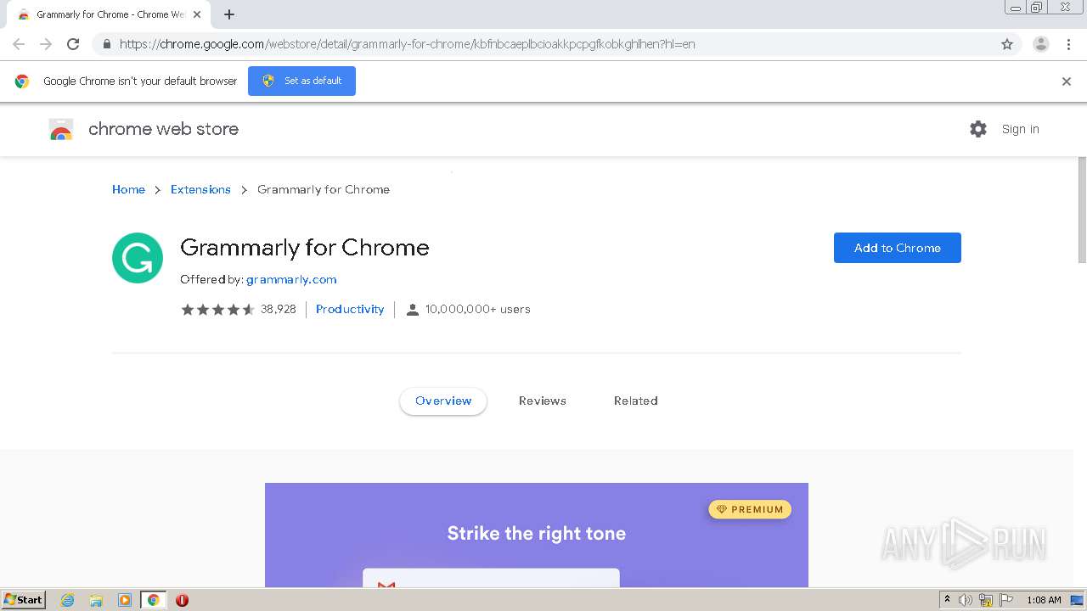The height and width of the screenshot is (611, 1087).
Task: Click the Chrome Web Store logo
Action: (61, 129)
